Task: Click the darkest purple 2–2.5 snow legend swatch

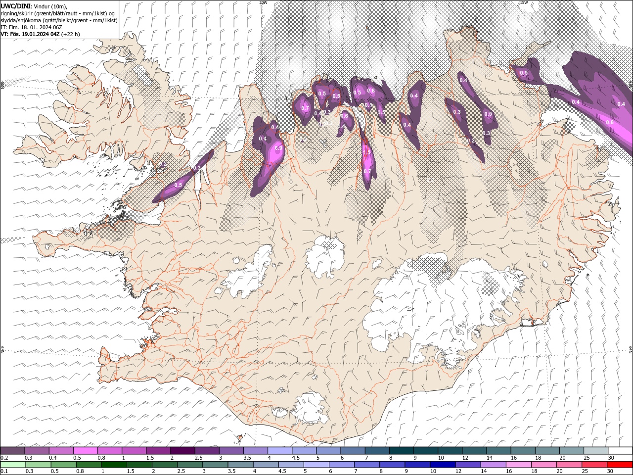Action: (182, 451)
